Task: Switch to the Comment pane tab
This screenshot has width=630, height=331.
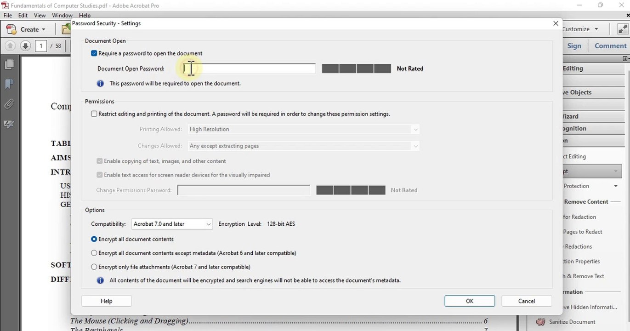Action: (610, 46)
